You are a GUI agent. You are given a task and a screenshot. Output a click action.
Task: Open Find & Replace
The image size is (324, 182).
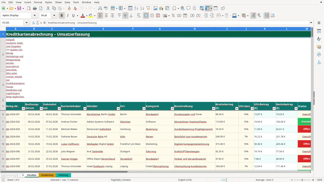coord(100,8)
